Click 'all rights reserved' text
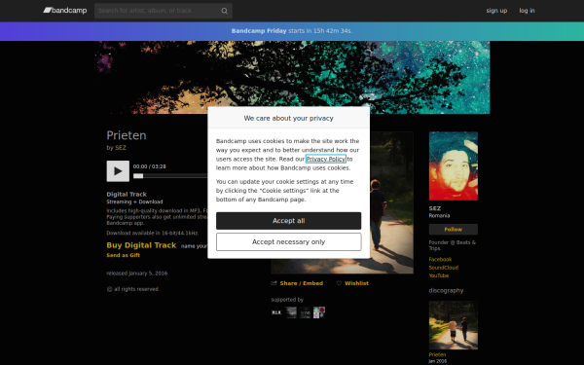Screen dimensions: 584x365 pos(136,289)
